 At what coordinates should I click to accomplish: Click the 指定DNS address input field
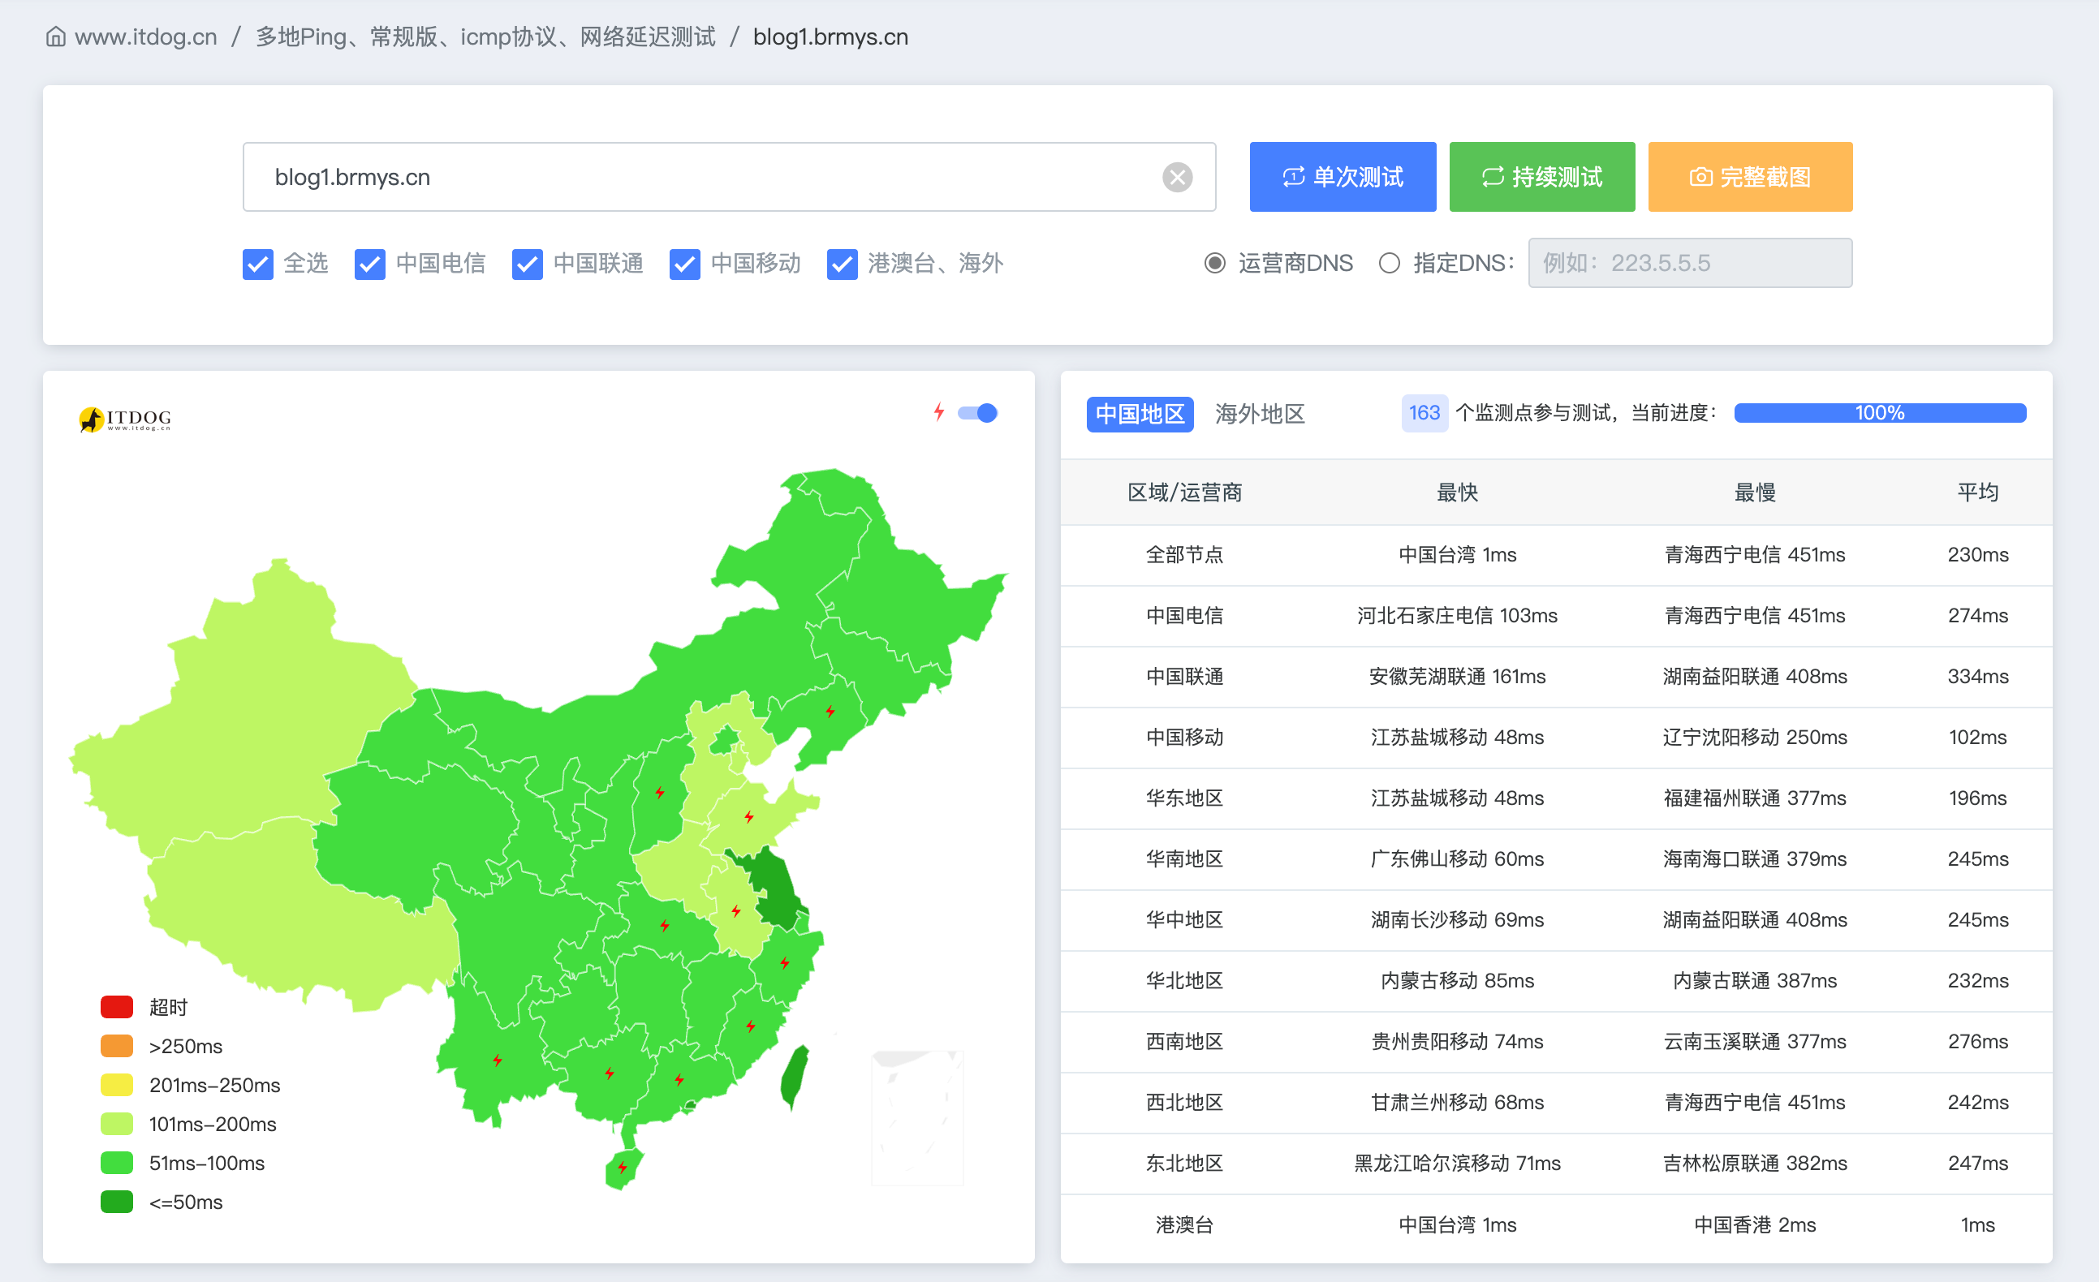(1690, 263)
